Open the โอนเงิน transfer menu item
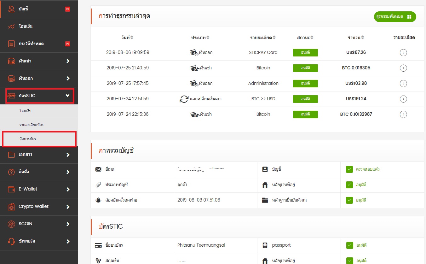 (39, 26)
